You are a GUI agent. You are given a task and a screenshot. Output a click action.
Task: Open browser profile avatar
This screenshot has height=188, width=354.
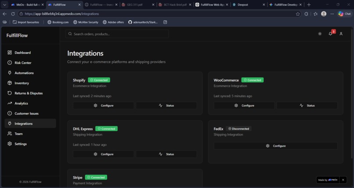(x=324, y=14)
